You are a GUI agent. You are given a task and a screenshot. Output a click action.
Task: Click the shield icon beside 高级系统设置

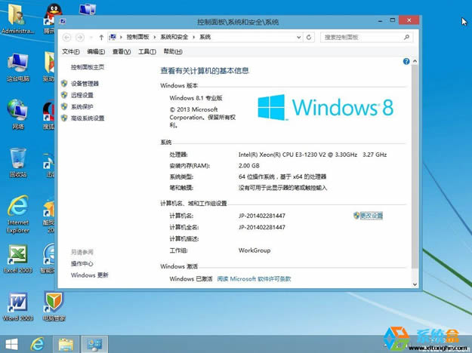64,118
